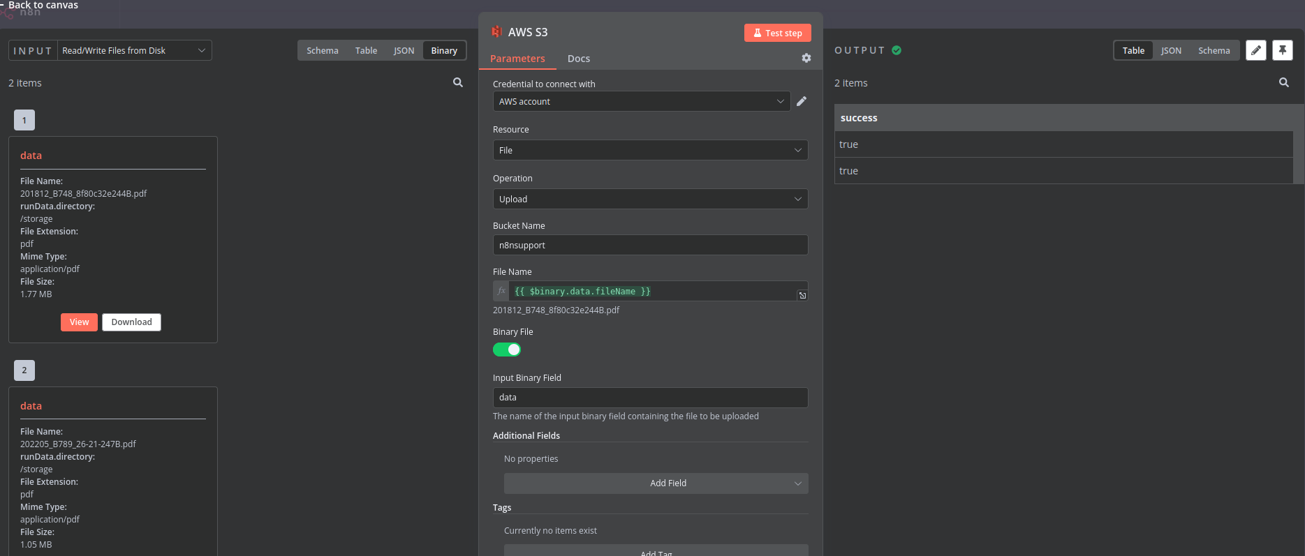This screenshot has width=1305, height=556.
Task: Pin the output data
Action: [1282, 50]
